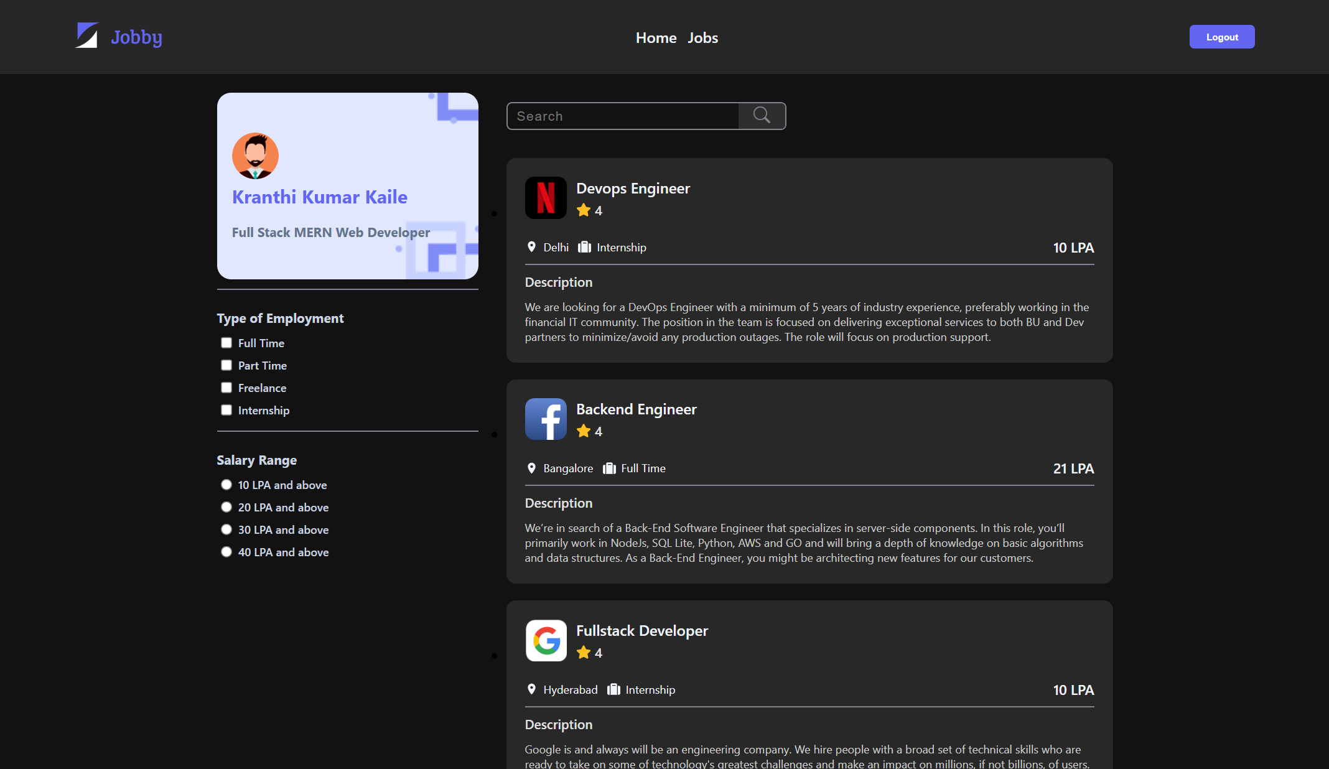Click the Facebook company logo
The image size is (1329, 769).
pyautogui.click(x=546, y=419)
